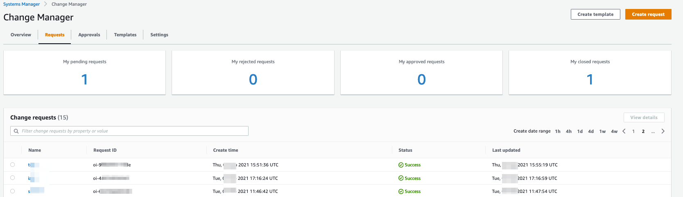Sort by the Last updated column header
683x197 pixels.
pos(506,150)
